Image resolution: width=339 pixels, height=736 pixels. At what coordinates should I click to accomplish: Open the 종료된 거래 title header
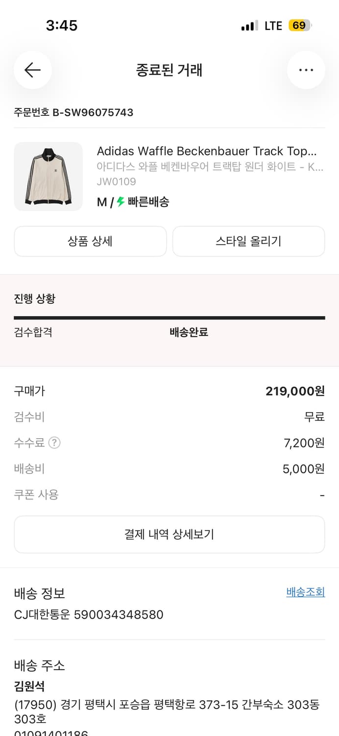169,70
